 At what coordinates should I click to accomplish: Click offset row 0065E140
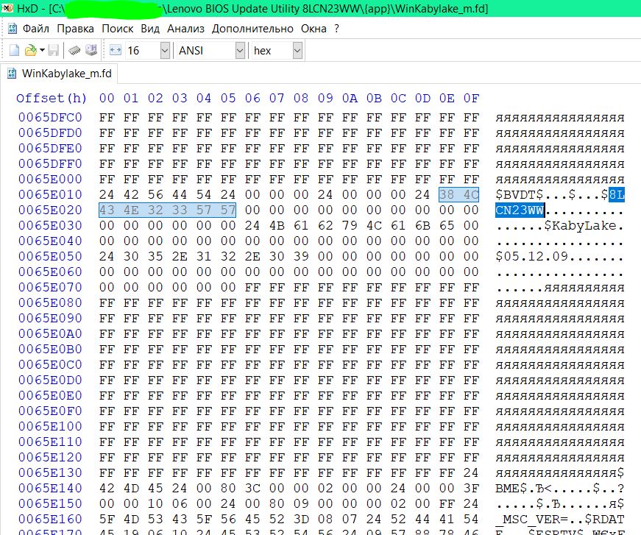coord(50,488)
